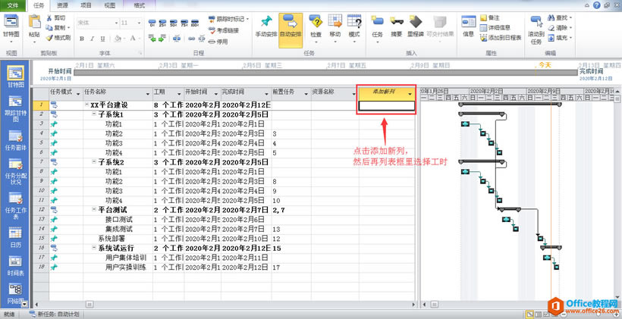Click the empty 添加新列 cell in row 1
This screenshot has height=319, width=622.
(387, 105)
